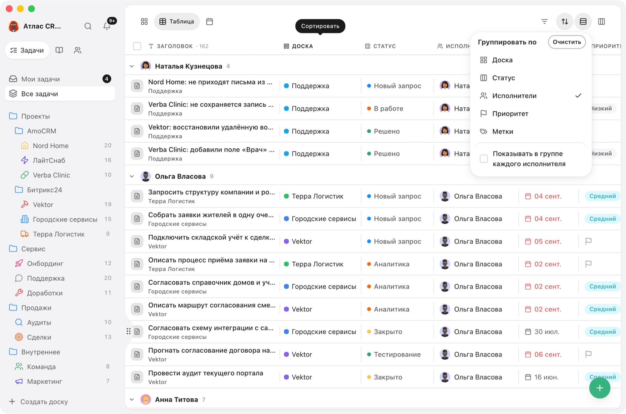
Task: Switch to the Таблица view tab
Action: pyautogui.click(x=177, y=22)
